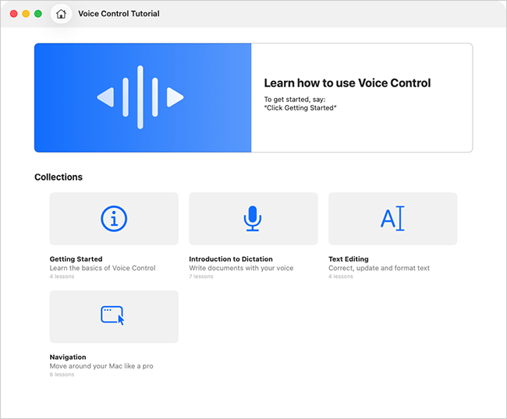Click the microphone icon for Dictation
Screen dimensions: 507x419
pos(253,219)
